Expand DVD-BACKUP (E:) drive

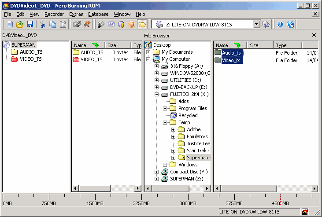coord(156,87)
